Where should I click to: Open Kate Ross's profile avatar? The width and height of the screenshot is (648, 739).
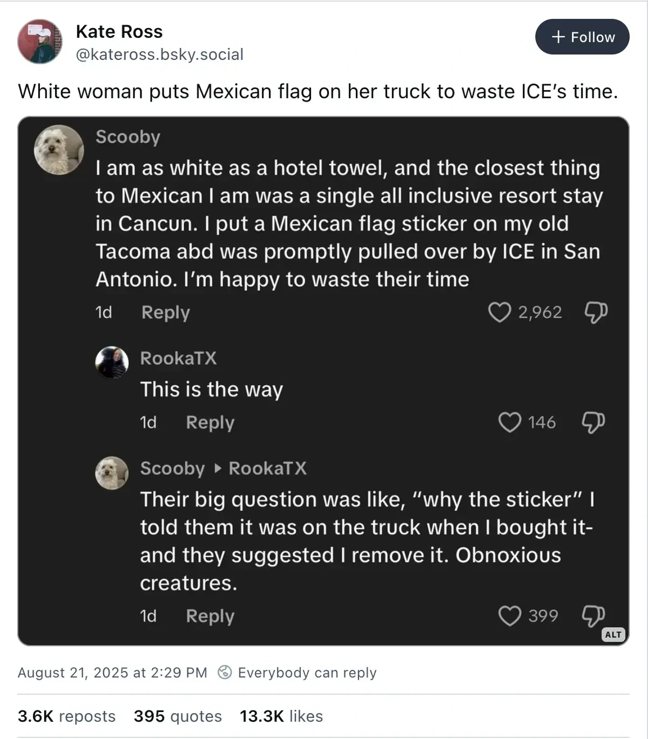40,42
